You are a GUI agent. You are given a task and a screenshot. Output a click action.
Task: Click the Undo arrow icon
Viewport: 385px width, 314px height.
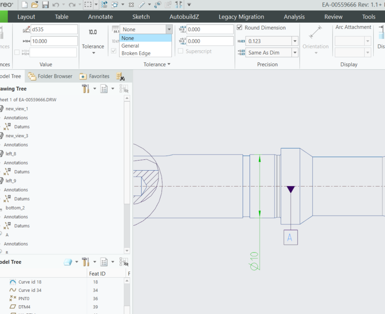pyautogui.click(x=55, y=5)
